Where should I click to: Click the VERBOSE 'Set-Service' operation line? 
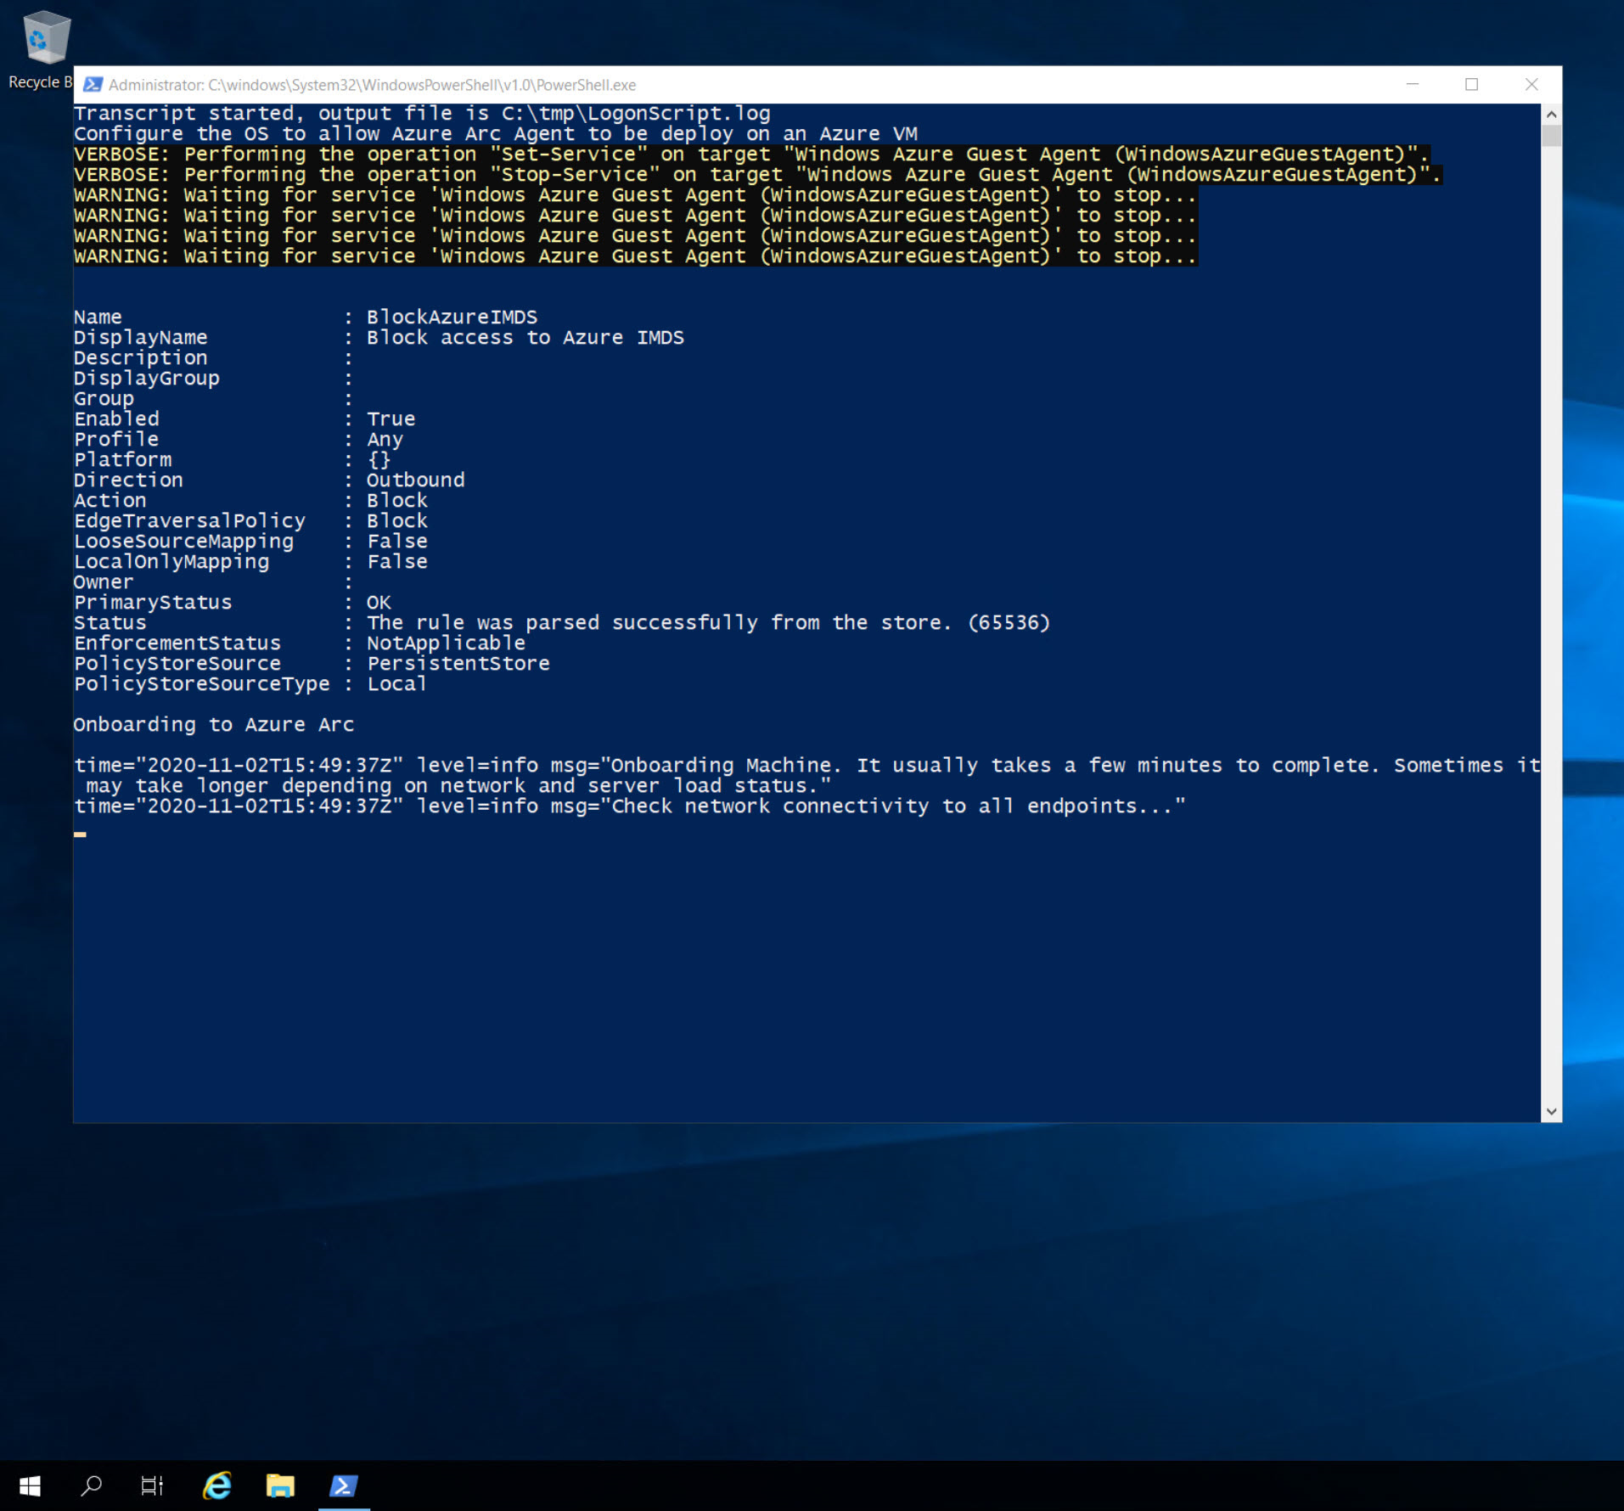click(751, 154)
